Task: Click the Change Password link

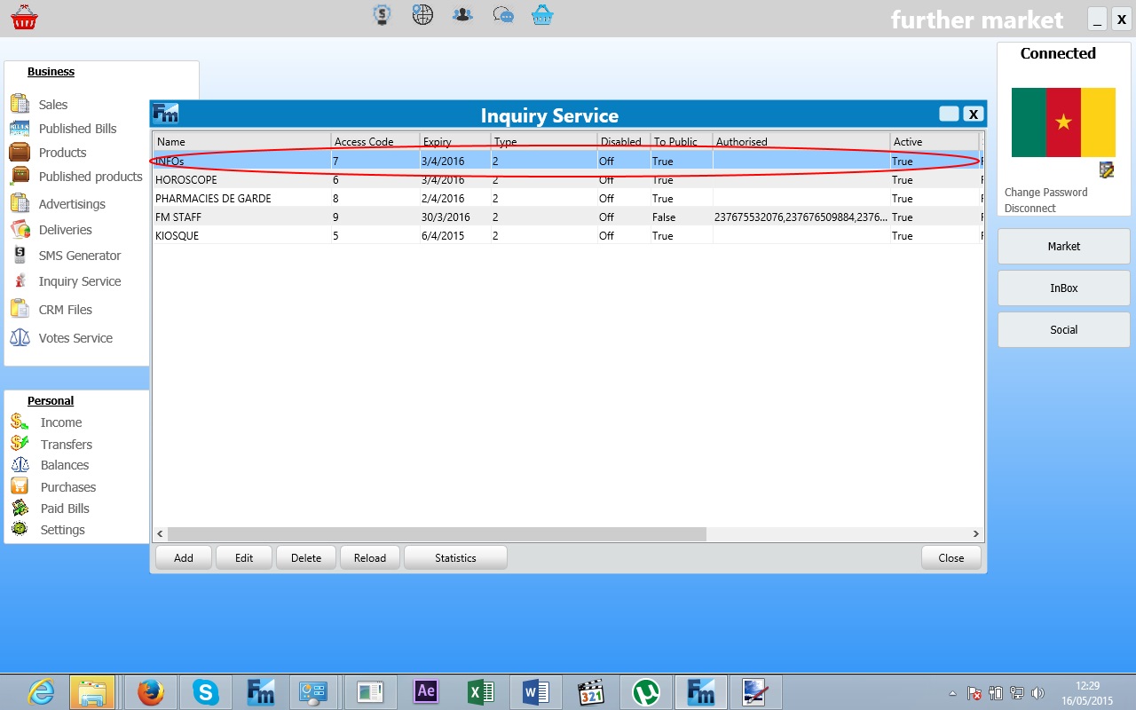Action: tap(1045, 193)
